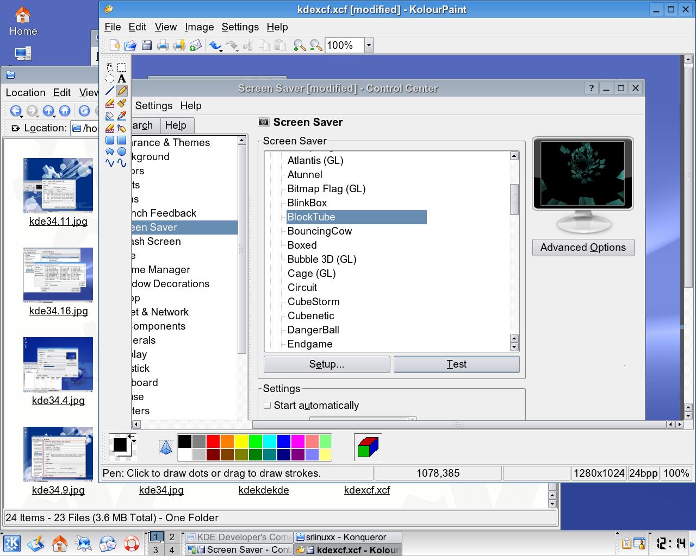
Task: Click the Advanced Options button
Action: [583, 247]
